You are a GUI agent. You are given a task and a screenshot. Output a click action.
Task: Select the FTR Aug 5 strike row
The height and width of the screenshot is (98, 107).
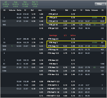click(x=53, y=43)
